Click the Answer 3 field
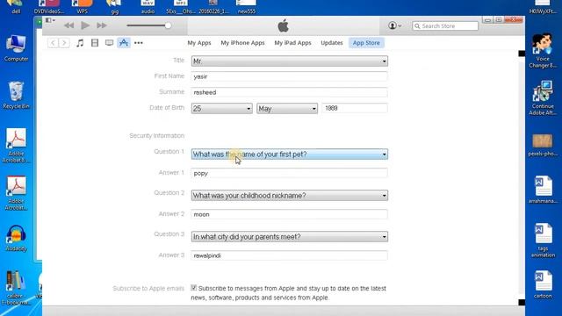 pos(289,255)
